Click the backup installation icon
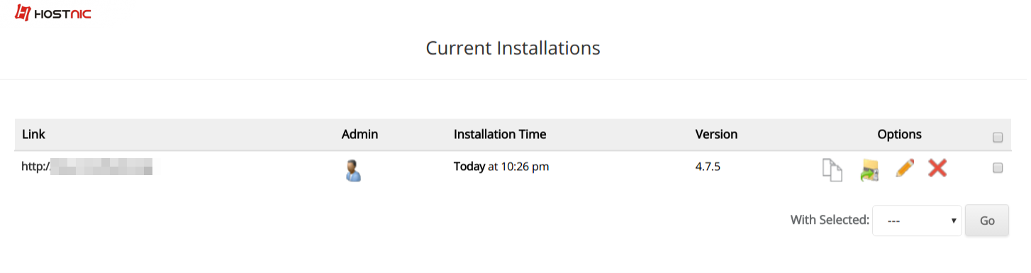Screen dimensions: 1031x273 (869, 170)
